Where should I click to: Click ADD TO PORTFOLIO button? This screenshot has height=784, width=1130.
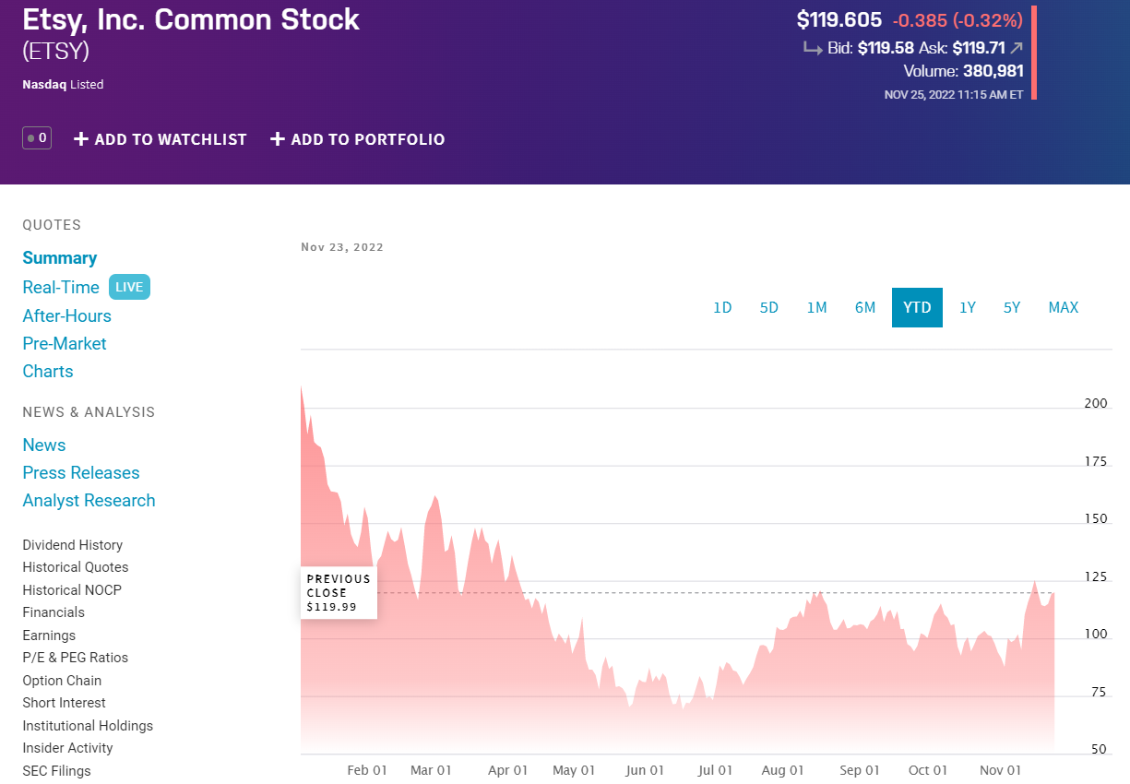point(358,139)
